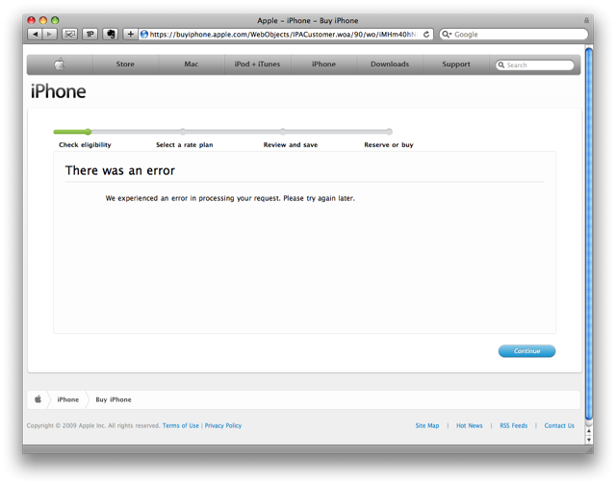Open the Downloads tab
Image resolution: width=616 pixels, height=485 pixels.
pyautogui.click(x=390, y=64)
